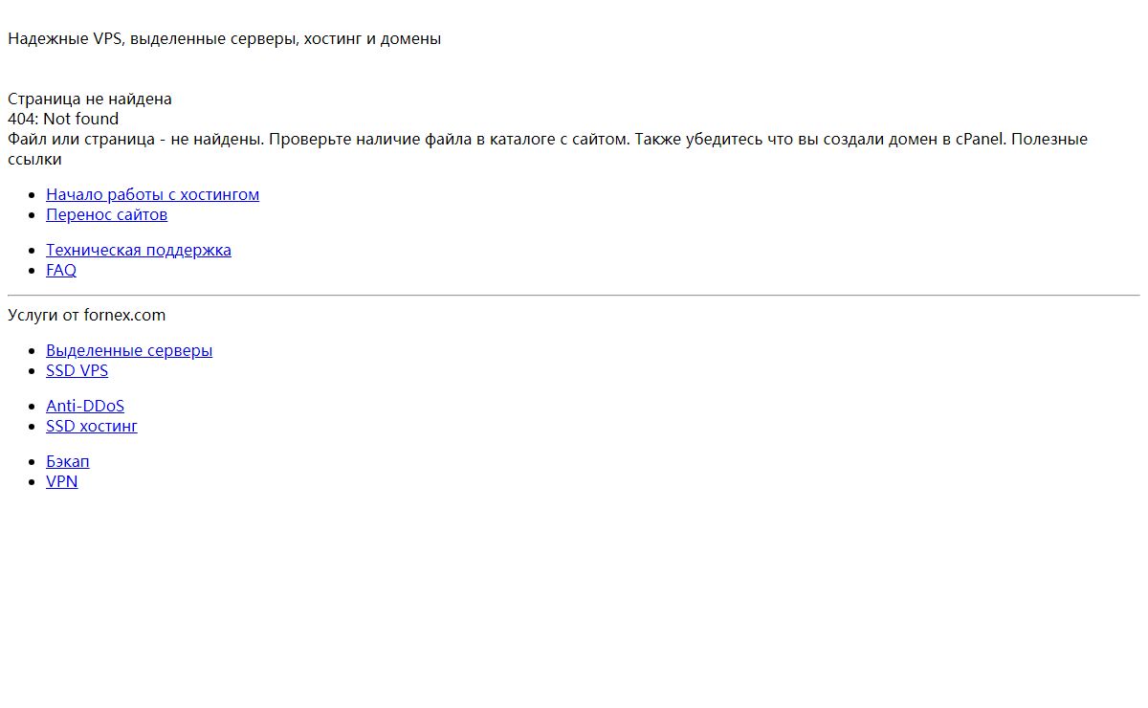Screen dimensions: 1148x708
Task: Click the header text Надежные VPS, выделенные серверы
Action: pos(224,39)
